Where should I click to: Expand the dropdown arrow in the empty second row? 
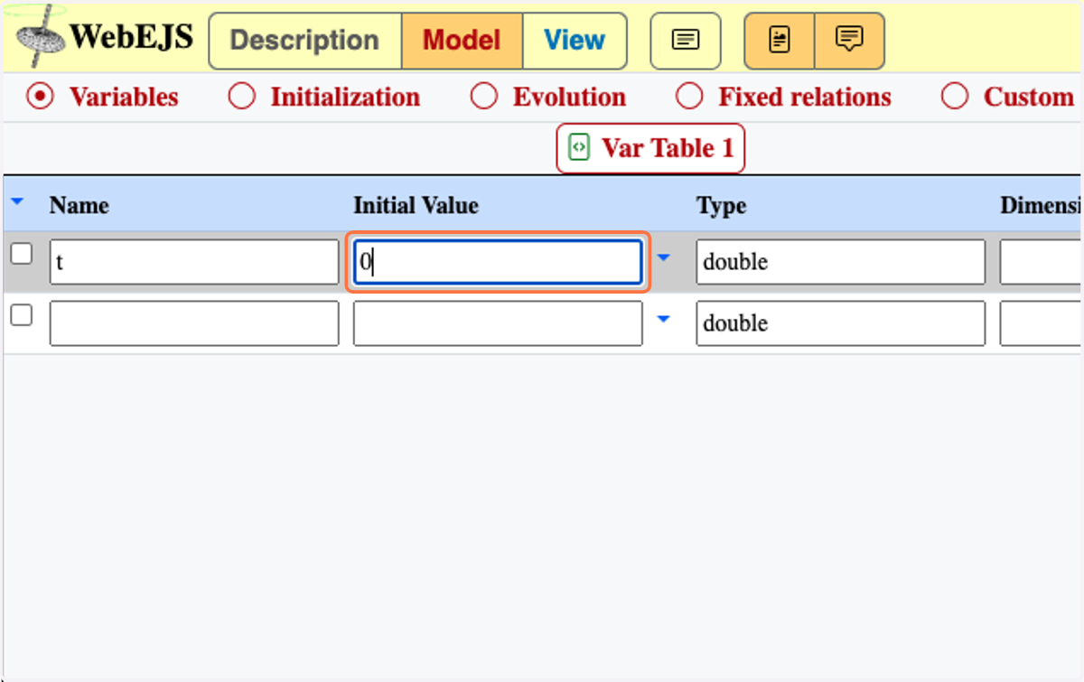664,320
